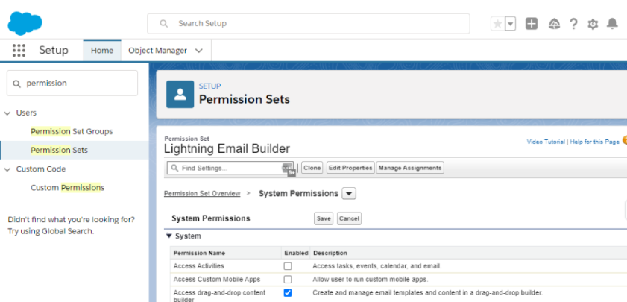This screenshot has width=627, height=302.
Task: Click the Find Settings magnifier icon
Action: click(174, 168)
